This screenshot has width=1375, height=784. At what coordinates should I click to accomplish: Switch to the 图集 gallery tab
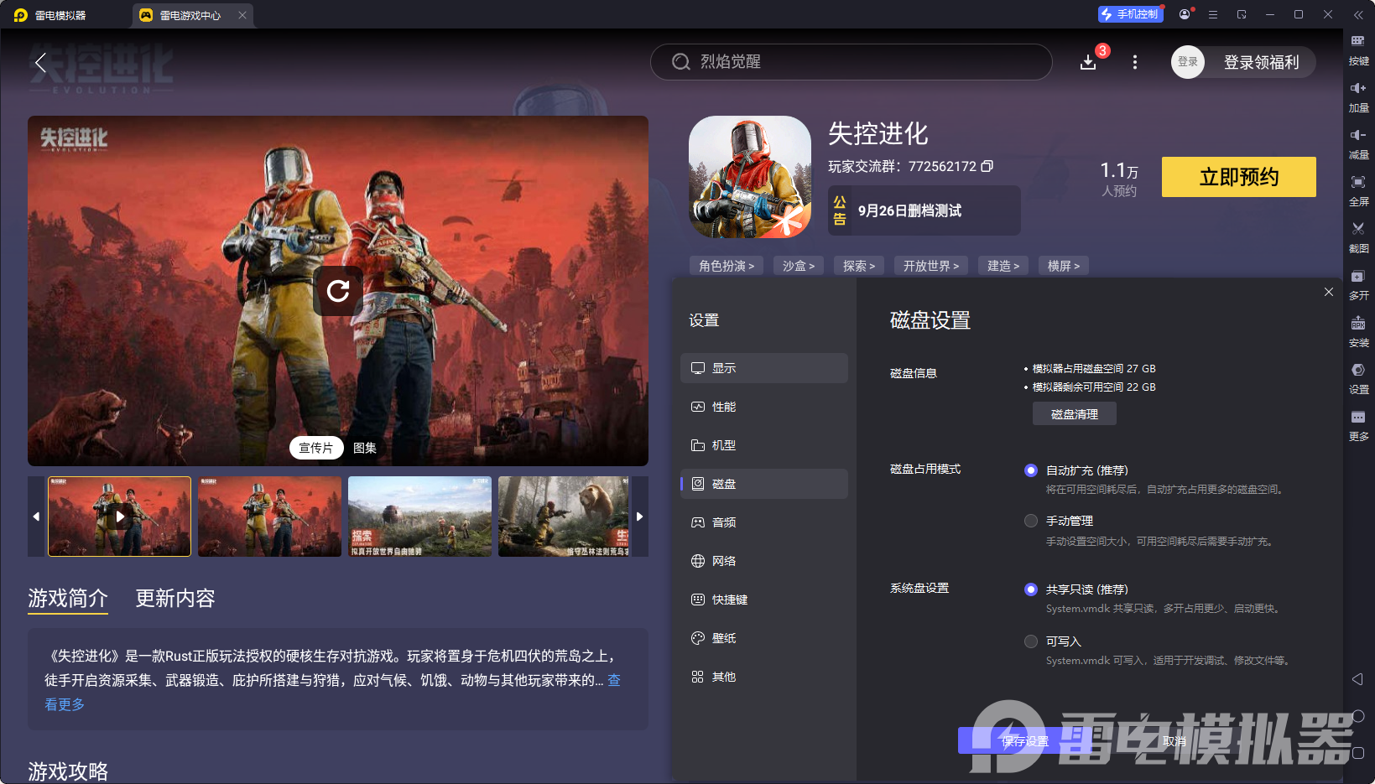coord(364,447)
